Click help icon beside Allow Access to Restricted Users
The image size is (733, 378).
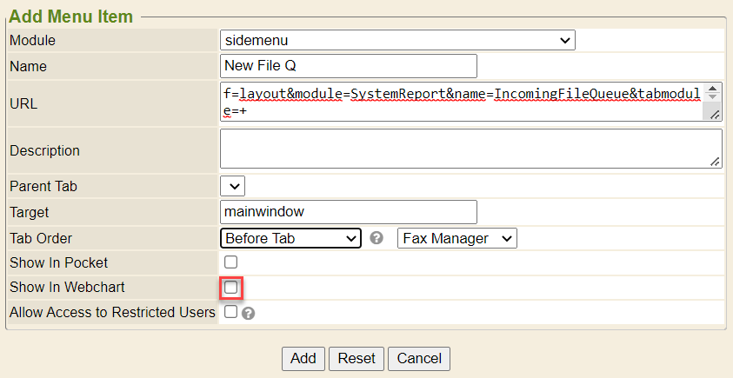click(x=248, y=314)
